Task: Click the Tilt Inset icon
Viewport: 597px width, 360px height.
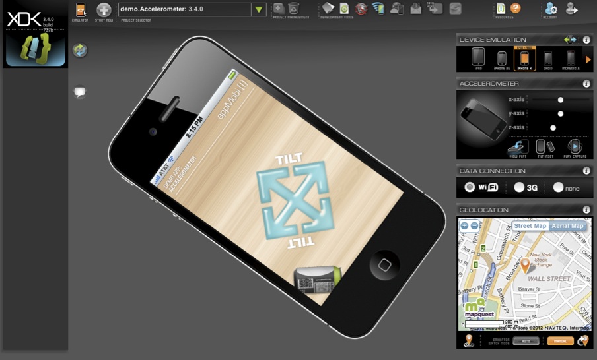Action: [x=545, y=148]
